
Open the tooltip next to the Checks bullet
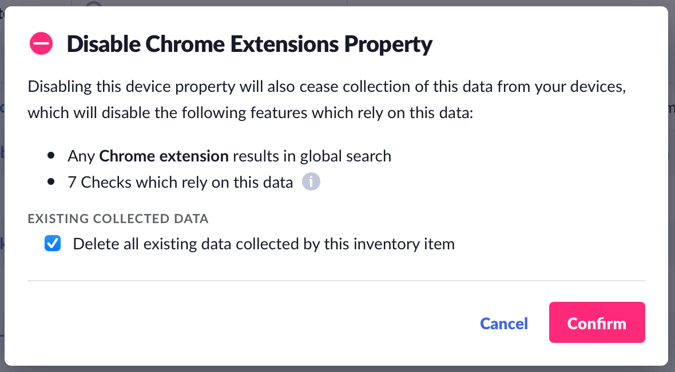(311, 181)
